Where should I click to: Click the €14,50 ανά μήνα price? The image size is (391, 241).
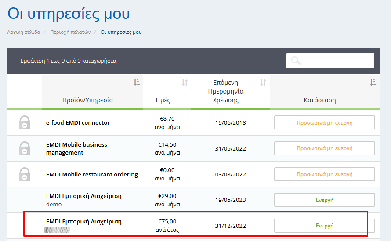[167, 148]
